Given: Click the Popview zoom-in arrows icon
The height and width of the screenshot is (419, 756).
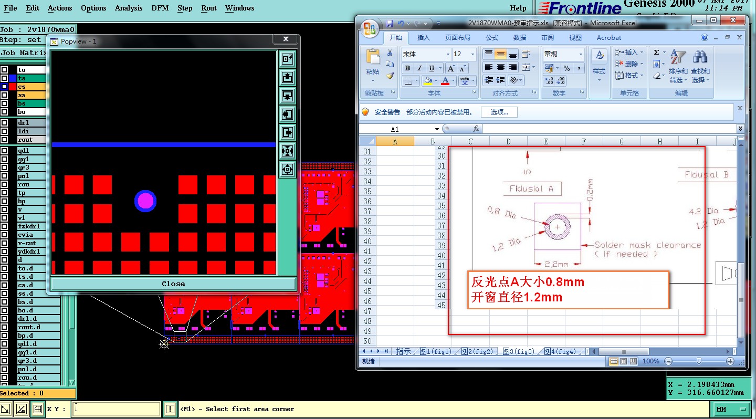Looking at the screenshot, I should pyautogui.click(x=287, y=151).
